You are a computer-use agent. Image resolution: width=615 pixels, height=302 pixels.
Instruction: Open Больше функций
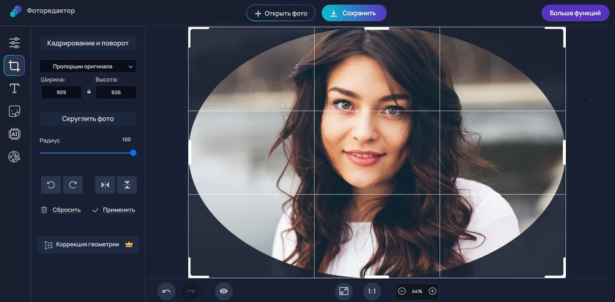pyautogui.click(x=575, y=13)
